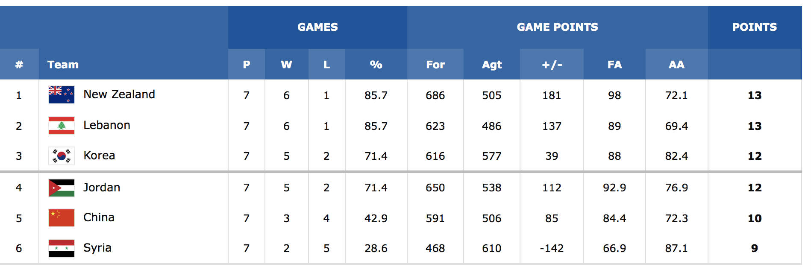
Task: Sort table by the For column
Action: (x=435, y=65)
